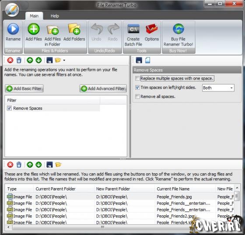This screenshot has width=245, height=235.
Task: Open the Help ribbon tab
Action: 55,16
